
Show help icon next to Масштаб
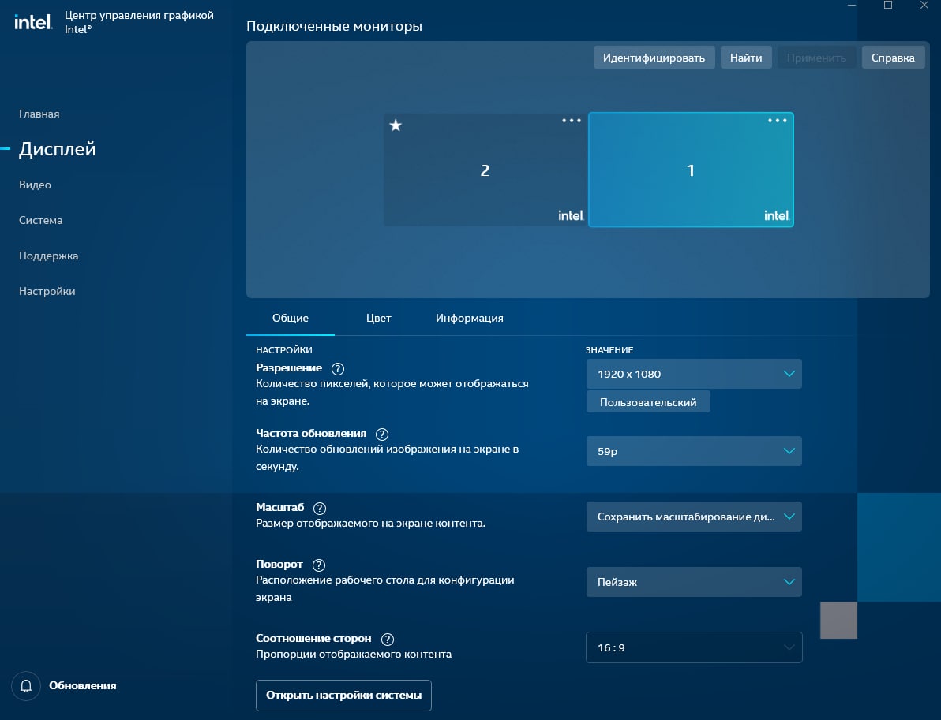point(320,509)
